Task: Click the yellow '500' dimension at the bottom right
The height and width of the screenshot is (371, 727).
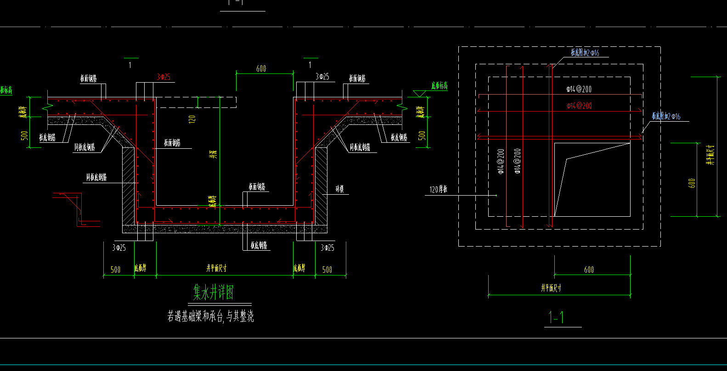Action: click(x=327, y=270)
